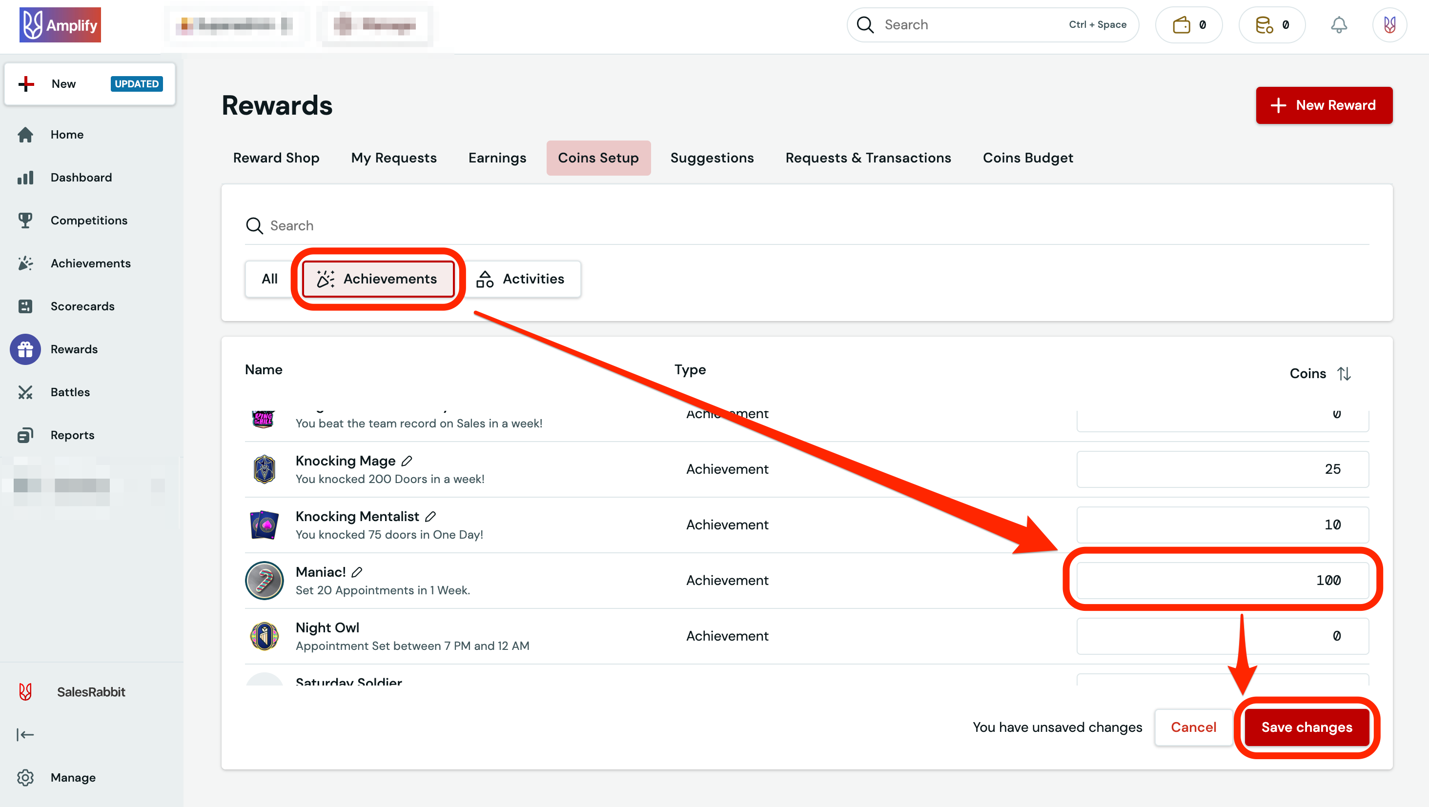Select the Dashboard sidebar icon
This screenshot has width=1429, height=807.
pos(25,178)
